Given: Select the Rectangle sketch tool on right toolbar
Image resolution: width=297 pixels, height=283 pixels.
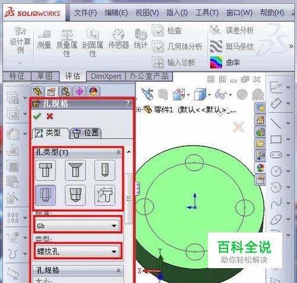Looking at the screenshot, I should click(276, 139).
